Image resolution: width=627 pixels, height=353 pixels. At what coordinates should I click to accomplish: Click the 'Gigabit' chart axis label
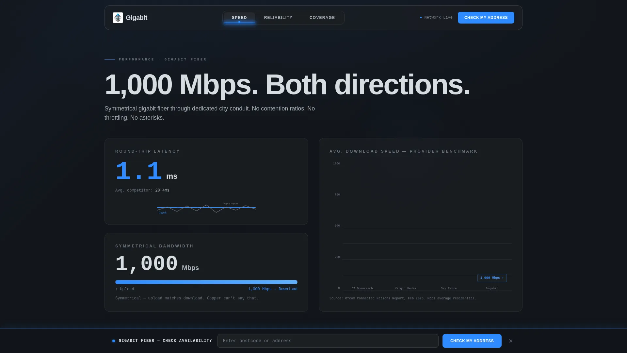tap(492, 288)
